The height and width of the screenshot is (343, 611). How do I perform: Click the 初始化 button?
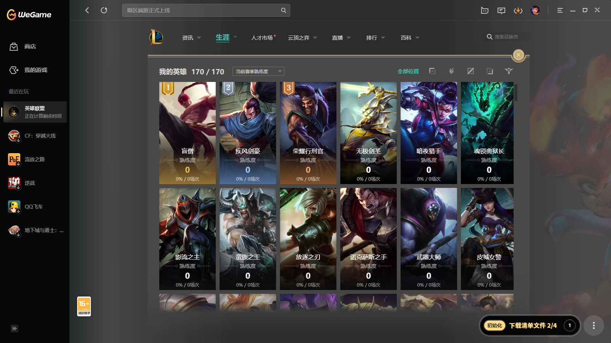coord(495,325)
